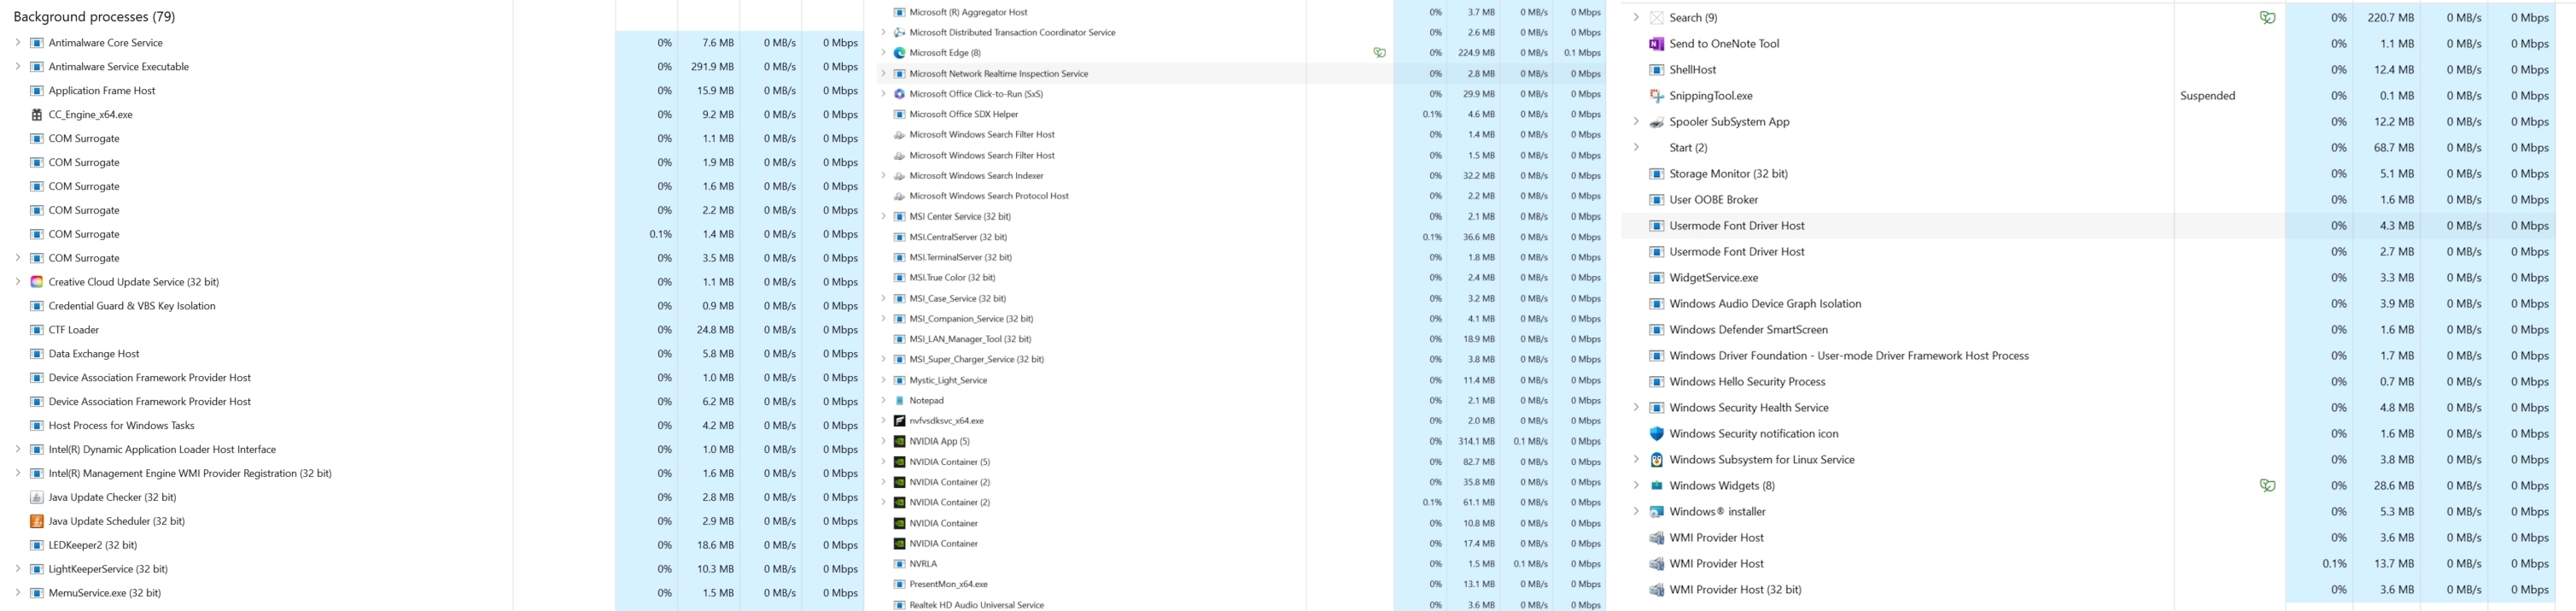Click the Send to OneNote Tool icon
Image resolution: width=2576 pixels, height=611 pixels.
coord(1656,43)
